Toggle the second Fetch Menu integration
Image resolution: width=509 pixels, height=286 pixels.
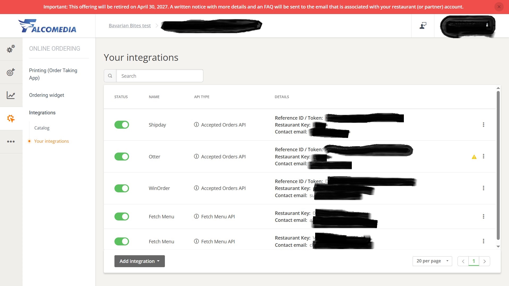click(122, 241)
